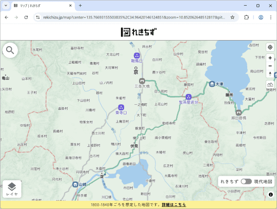
Task: Zoom in with the plus button
Action: 270,58
